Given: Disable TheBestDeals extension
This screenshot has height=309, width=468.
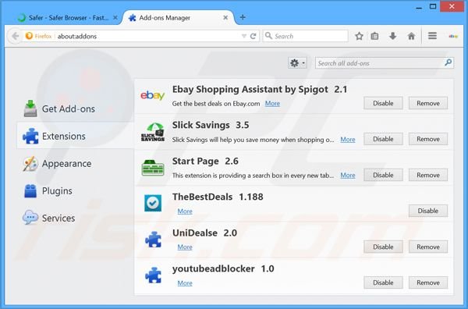Looking at the screenshot, I should [428, 211].
